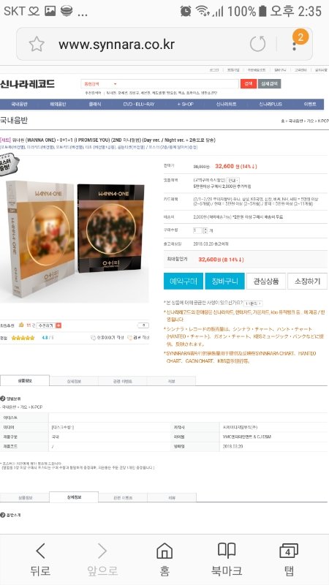Reload the page with the refresh icon
Screen dimensions: 329x585
258,44
